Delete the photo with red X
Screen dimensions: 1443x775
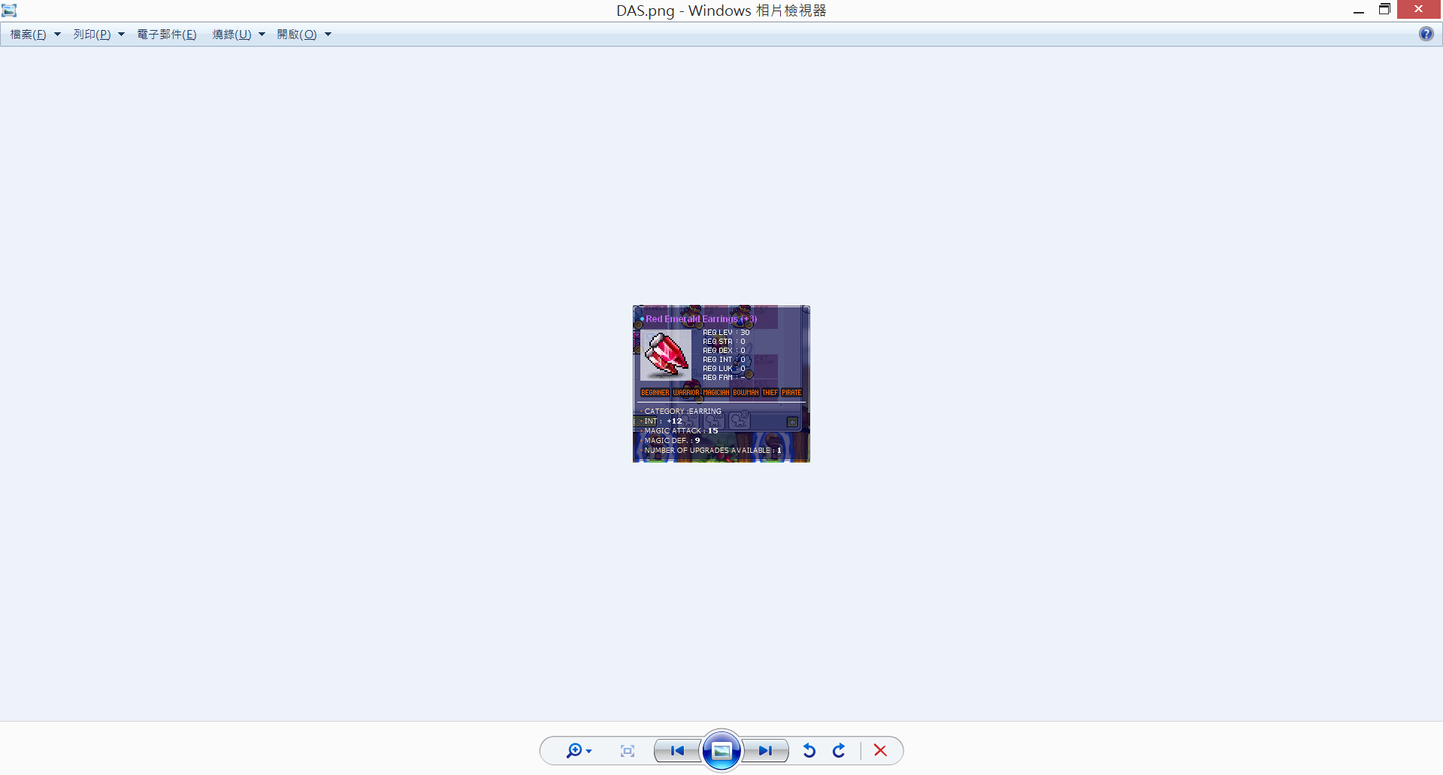pyautogui.click(x=880, y=750)
